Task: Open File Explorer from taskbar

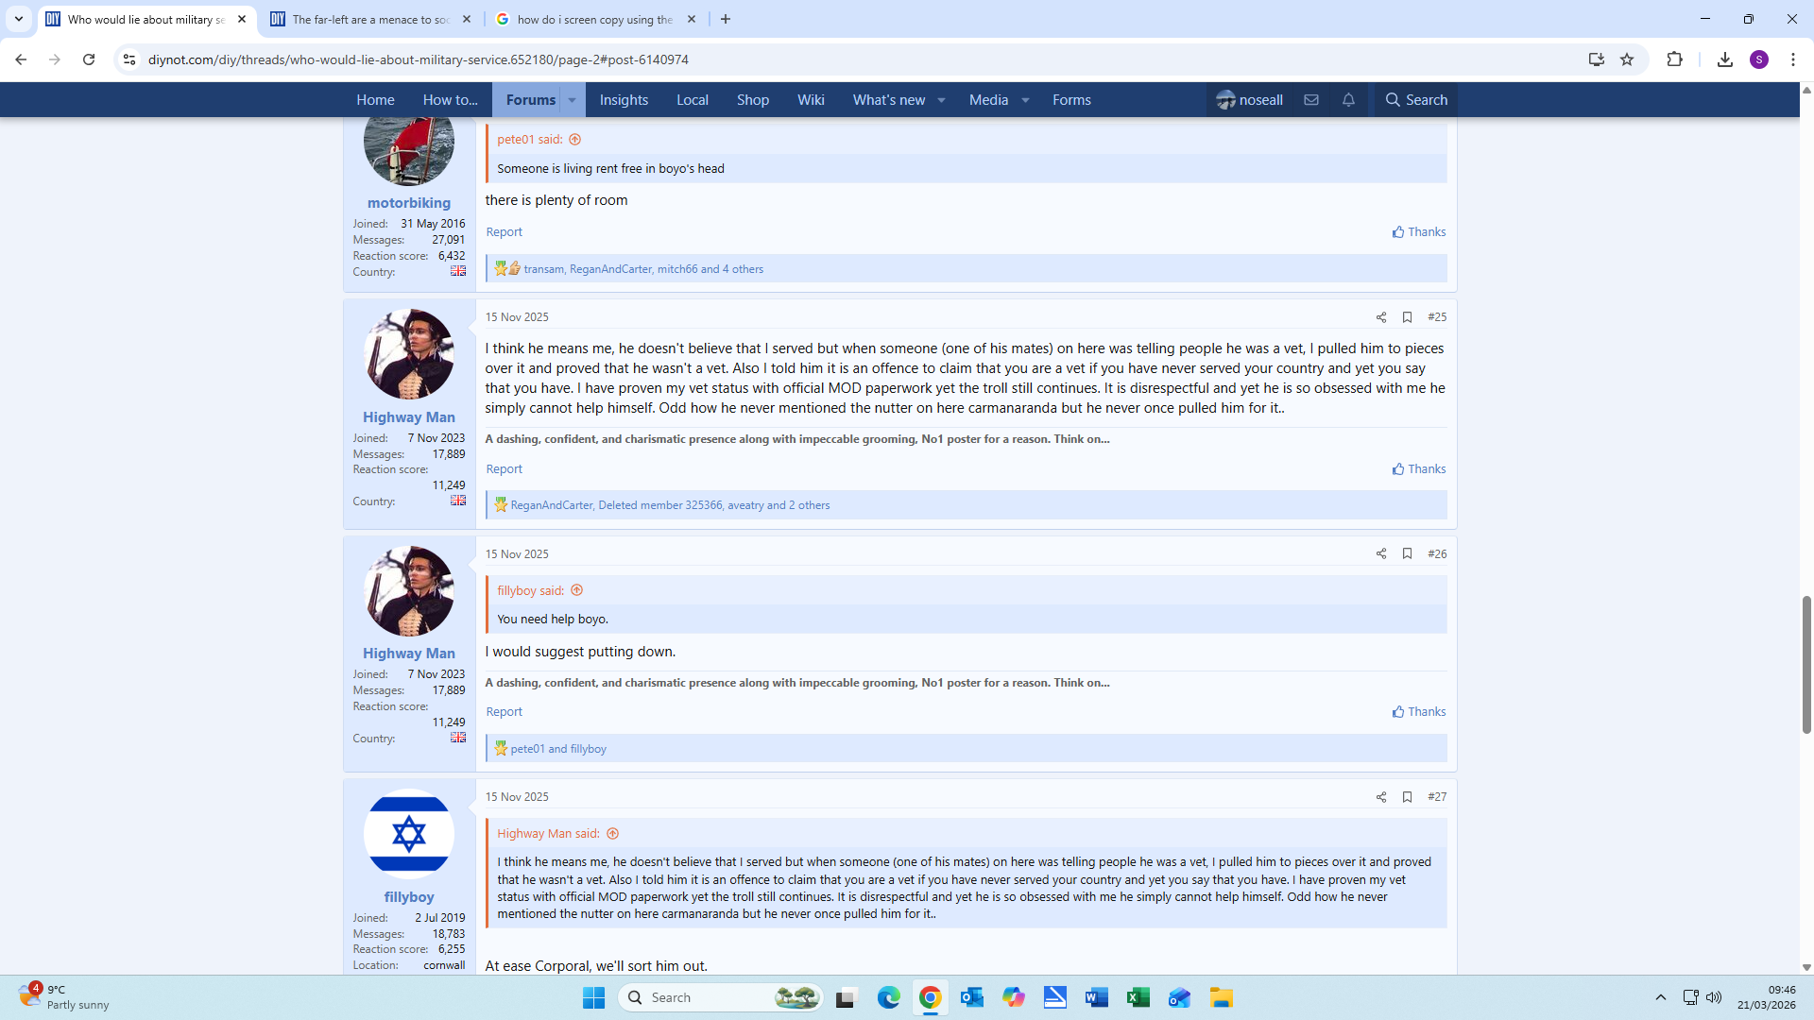Action: point(1221,998)
